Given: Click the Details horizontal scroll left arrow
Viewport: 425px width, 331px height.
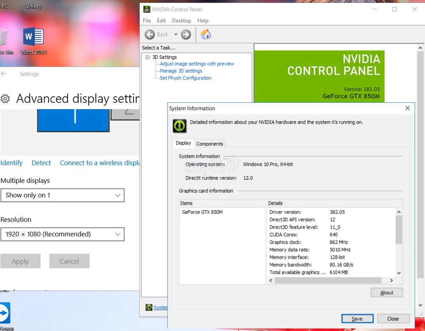Looking at the screenshot, I should 271,281.
